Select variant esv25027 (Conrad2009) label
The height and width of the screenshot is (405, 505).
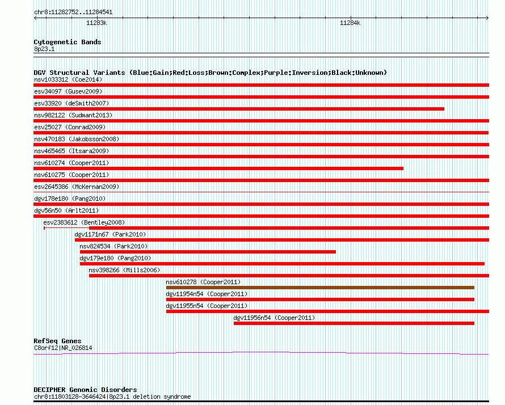[x=70, y=127]
